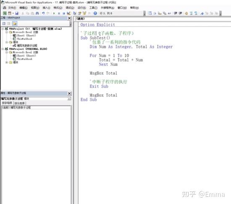Click List Properties/Methods icon in Edit toolbar

(150, 13)
